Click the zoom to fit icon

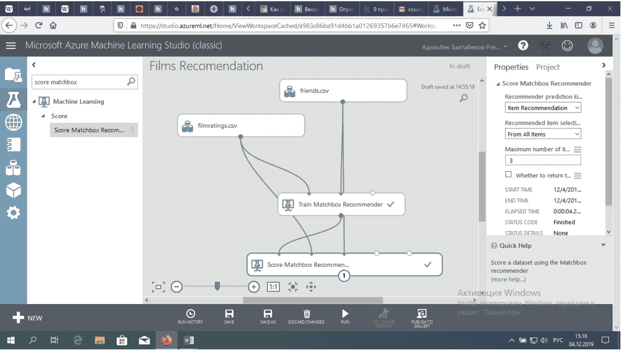coord(293,286)
